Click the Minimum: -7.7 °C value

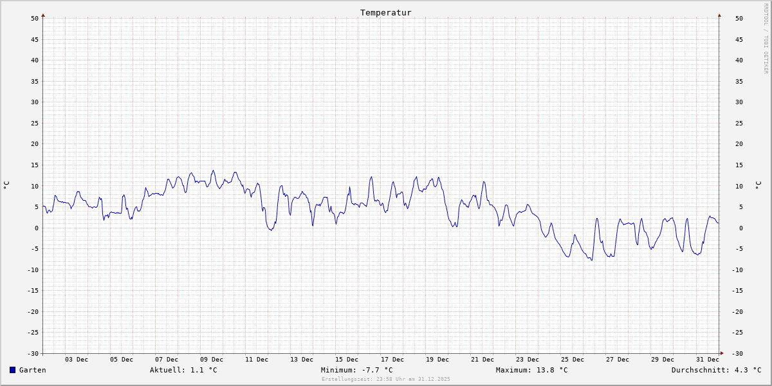pos(356,370)
